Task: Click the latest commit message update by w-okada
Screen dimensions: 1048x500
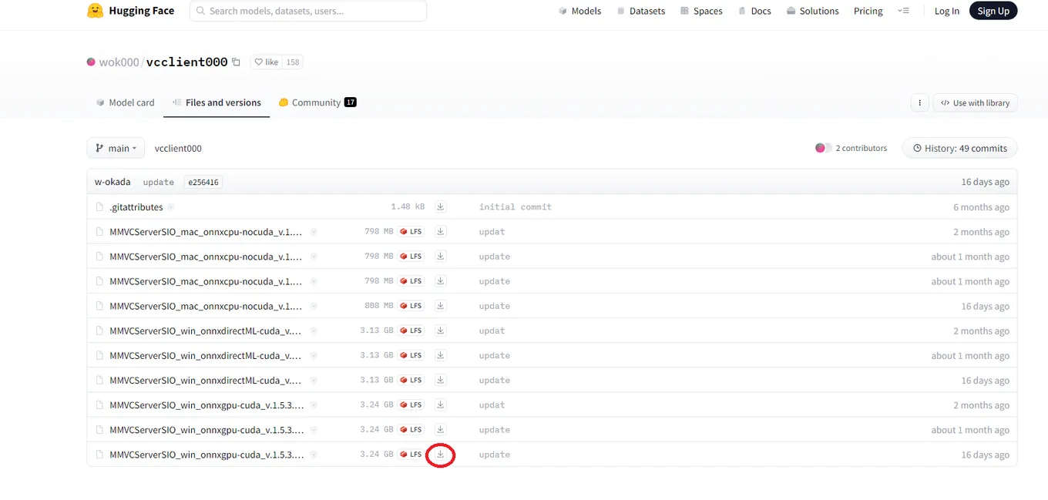Action: click(x=158, y=183)
